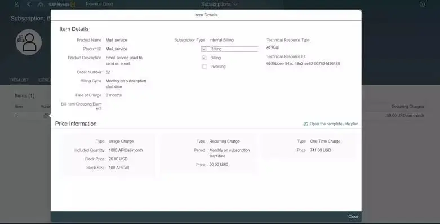The height and width of the screenshot is (224, 440).
Task: Select the 100 APICall block size
Action: [119, 168]
